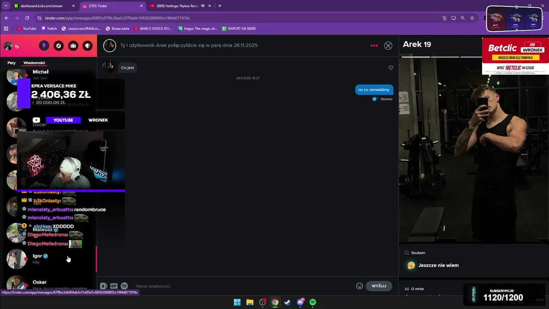
Task: Like the 'Co jest' message with heart
Action: click(391, 68)
